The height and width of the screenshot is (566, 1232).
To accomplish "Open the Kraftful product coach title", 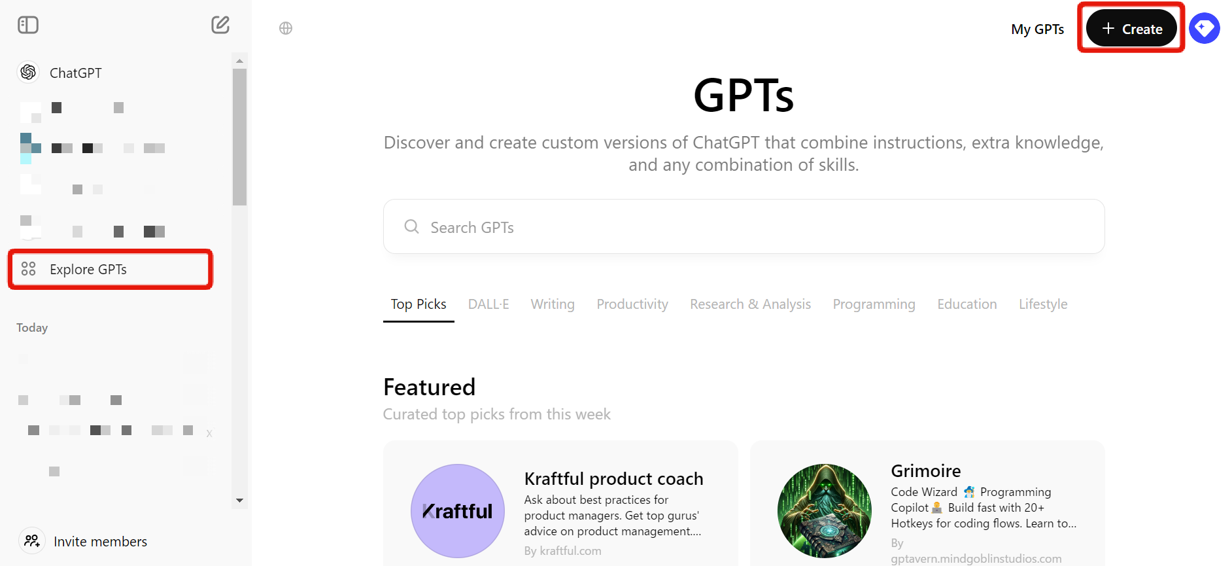I will click(x=613, y=479).
